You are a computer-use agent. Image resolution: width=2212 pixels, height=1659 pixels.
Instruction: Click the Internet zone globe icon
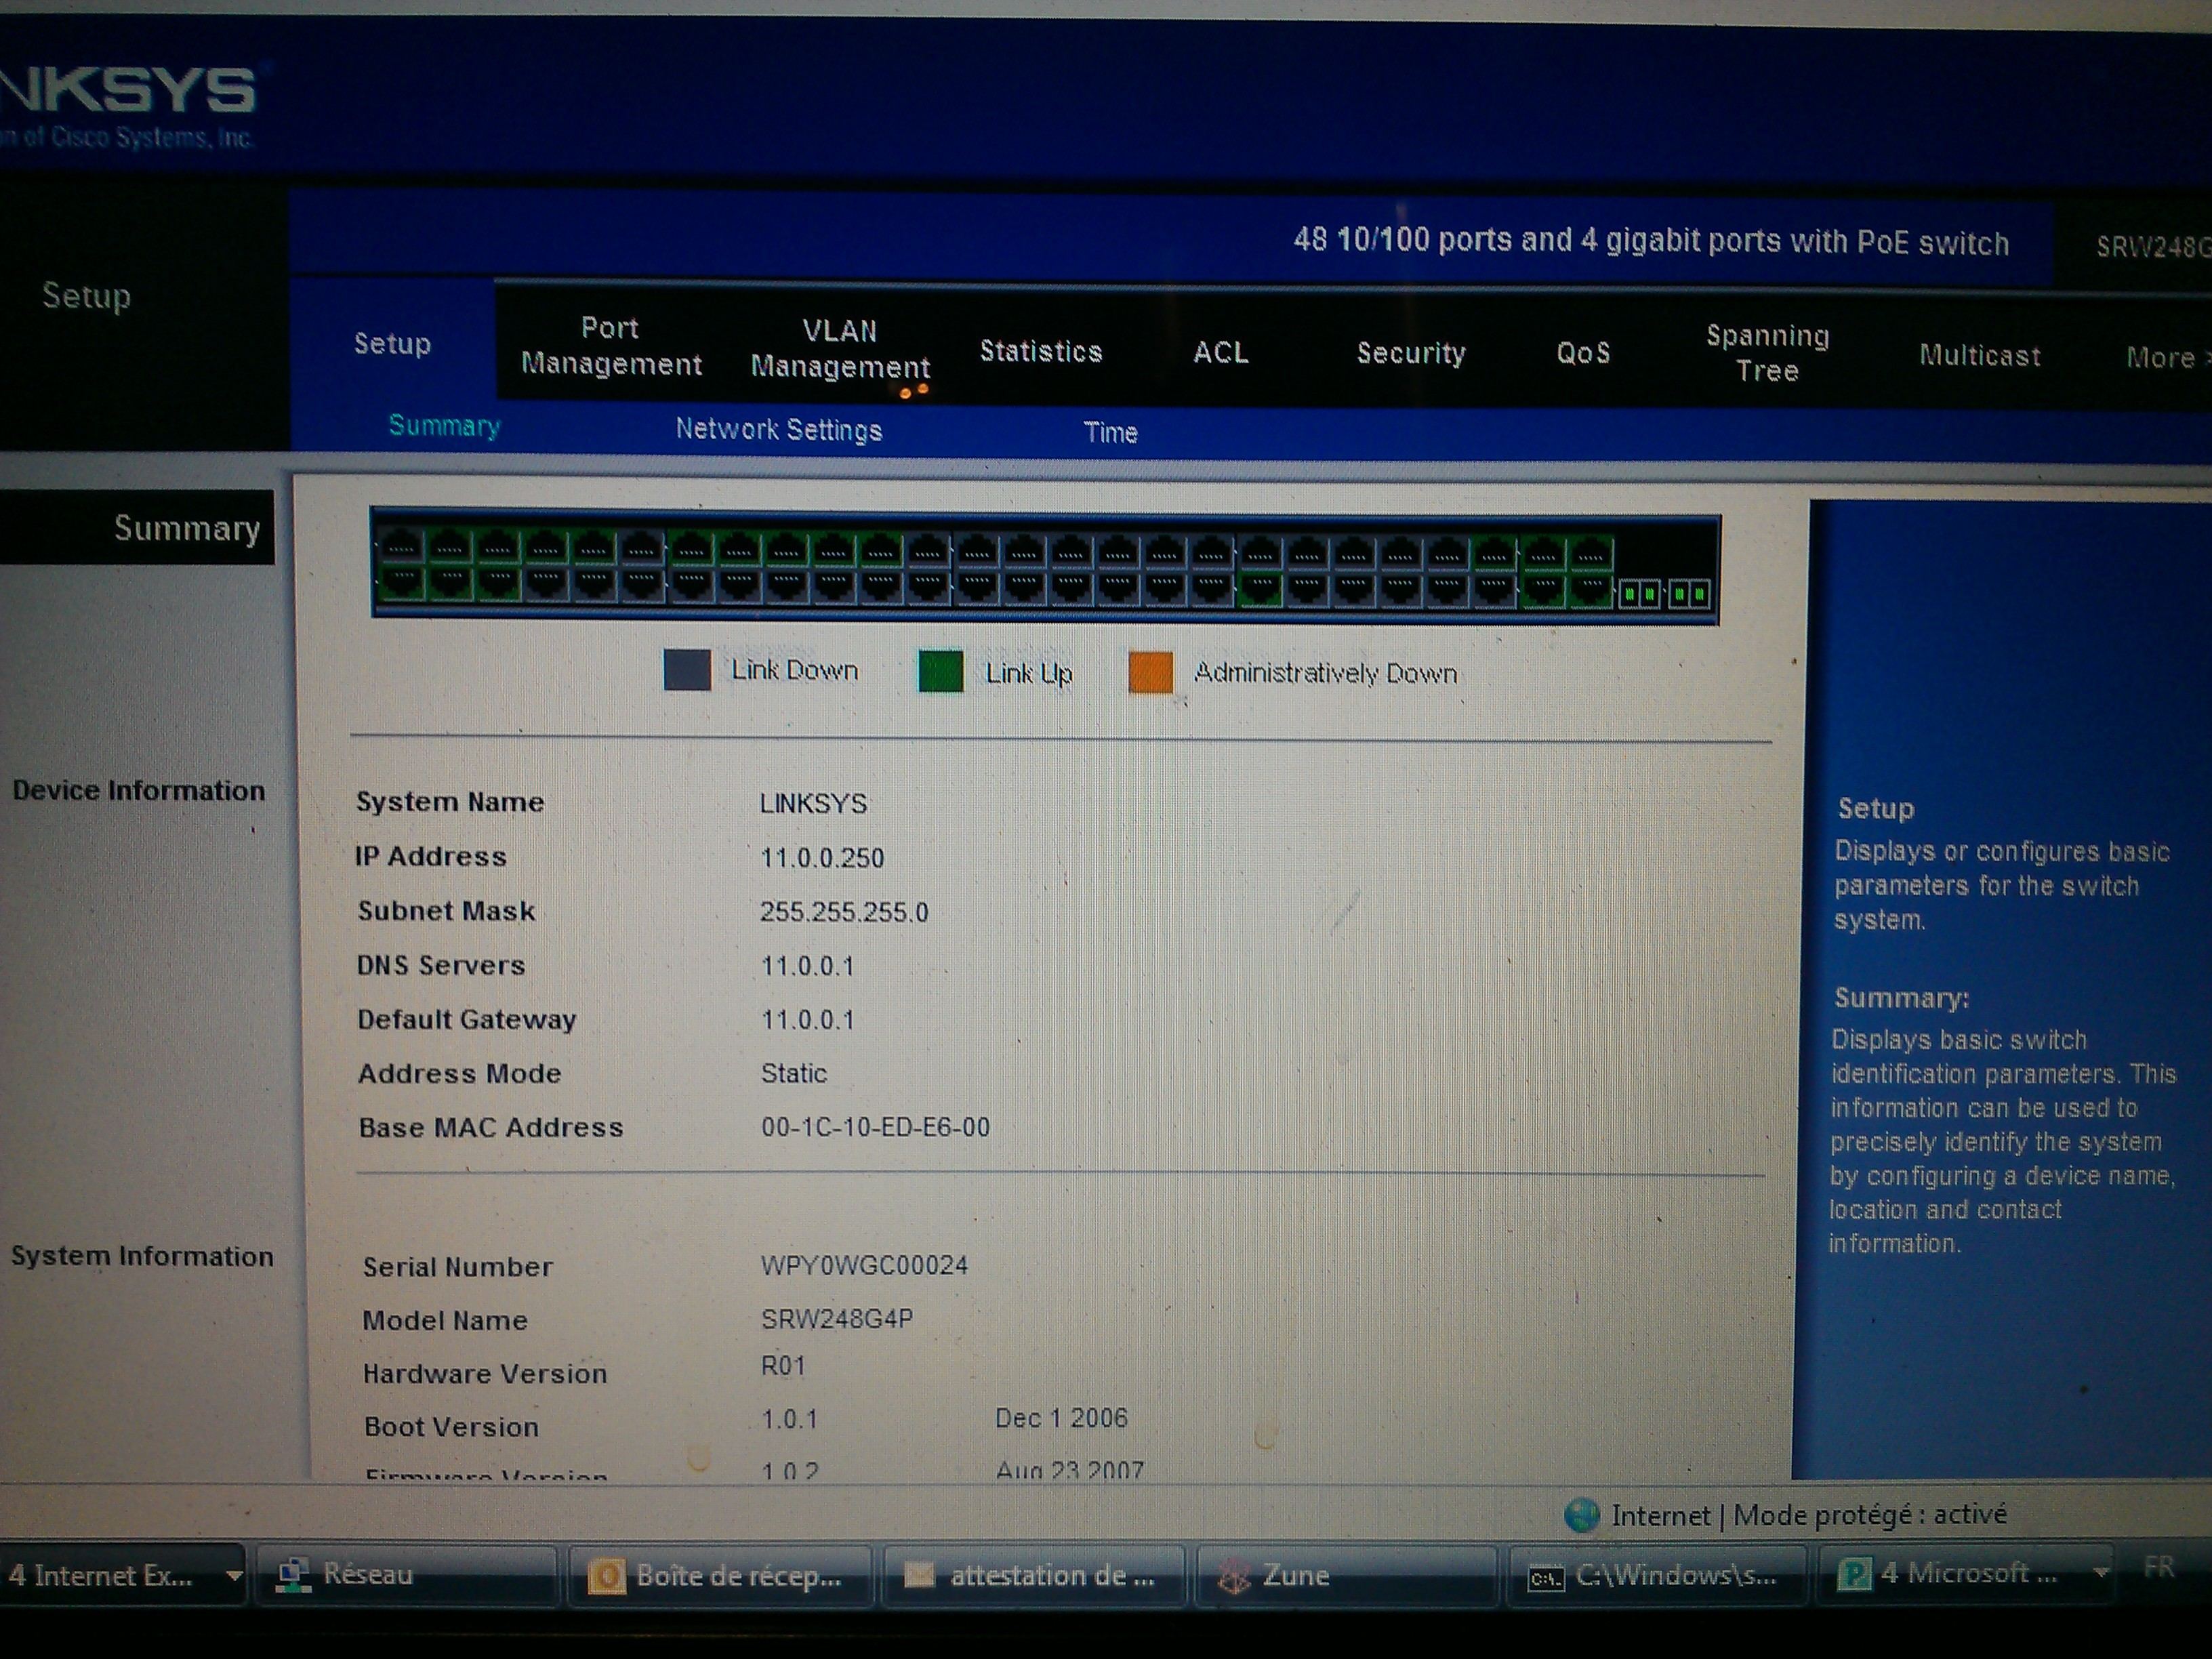point(1581,1514)
